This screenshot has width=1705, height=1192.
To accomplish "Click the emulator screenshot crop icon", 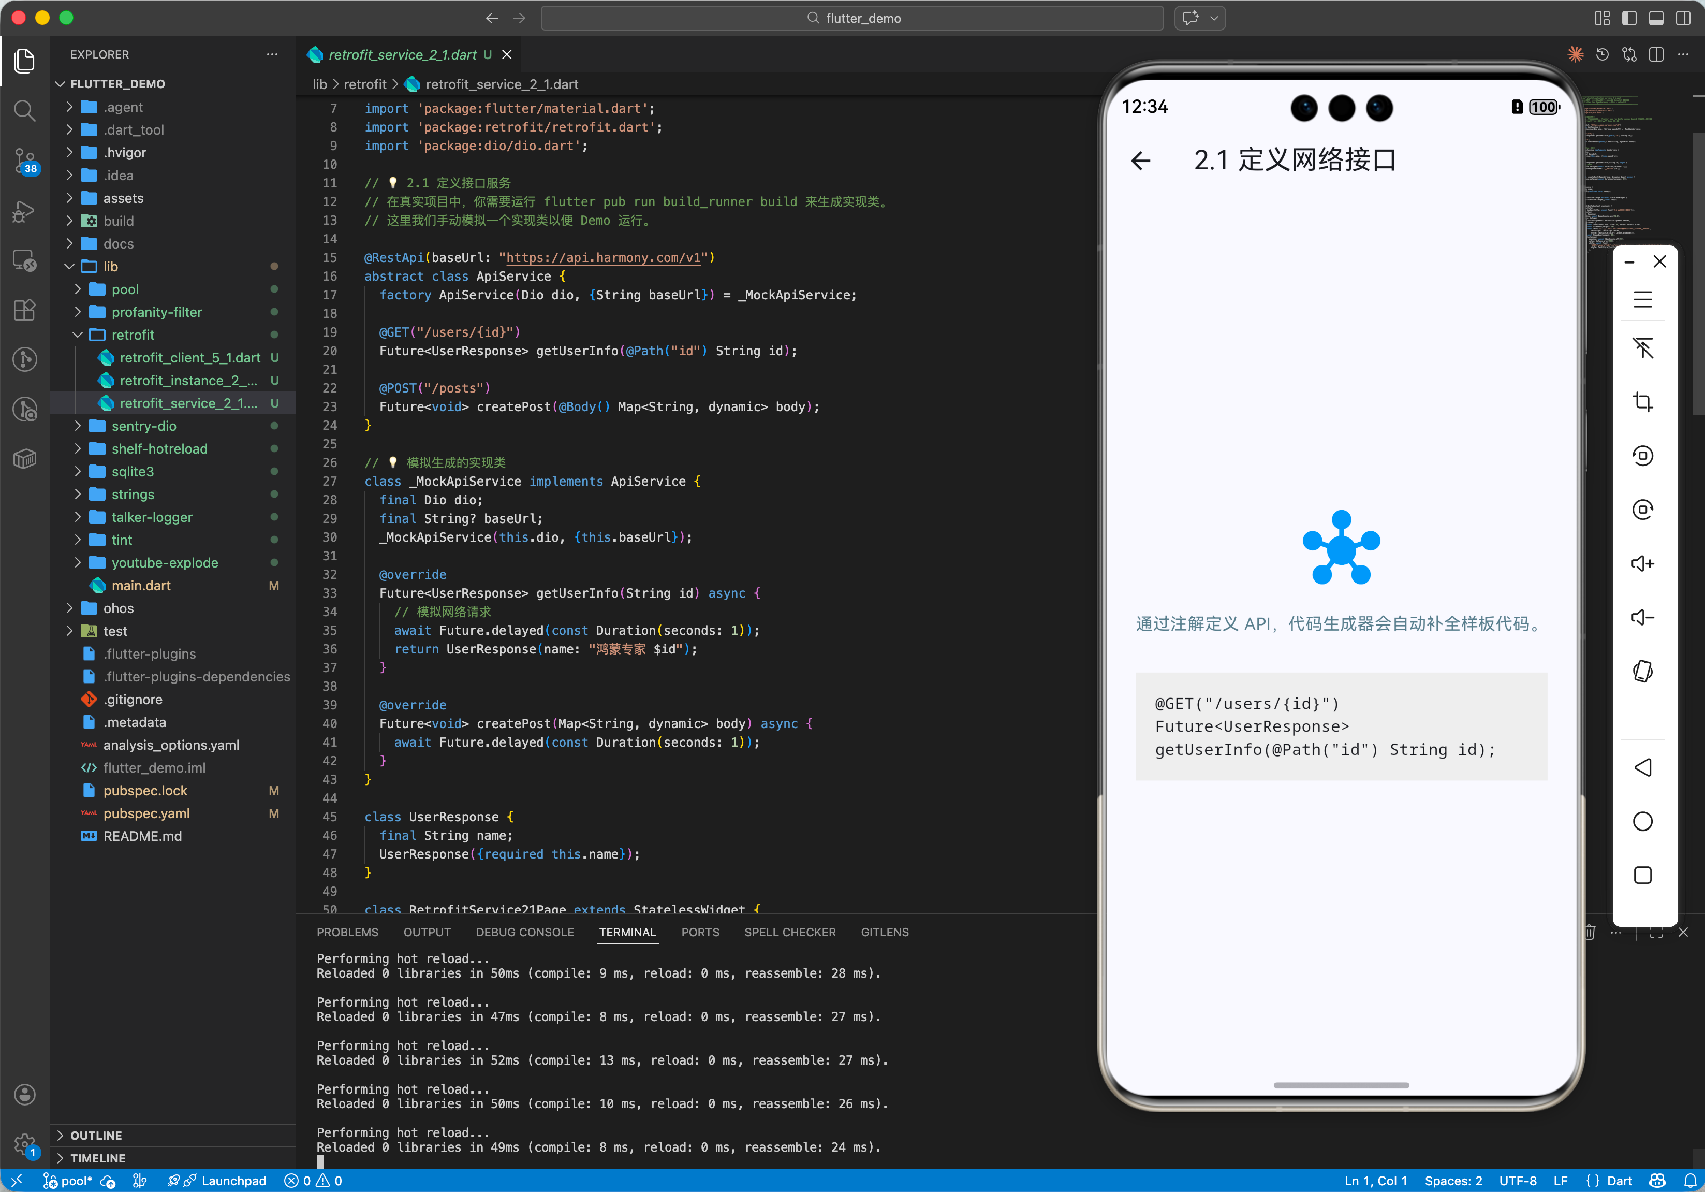I will click(1642, 402).
